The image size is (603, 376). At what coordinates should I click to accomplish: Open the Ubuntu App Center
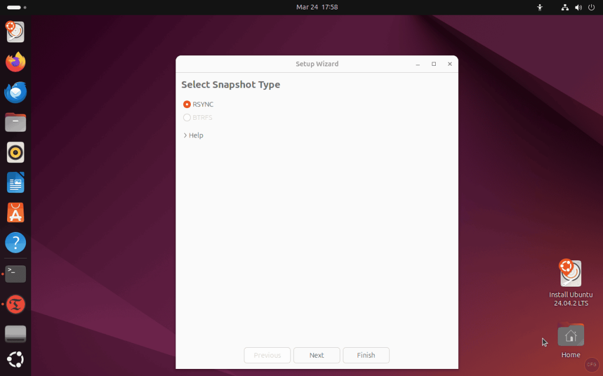tap(15, 213)
